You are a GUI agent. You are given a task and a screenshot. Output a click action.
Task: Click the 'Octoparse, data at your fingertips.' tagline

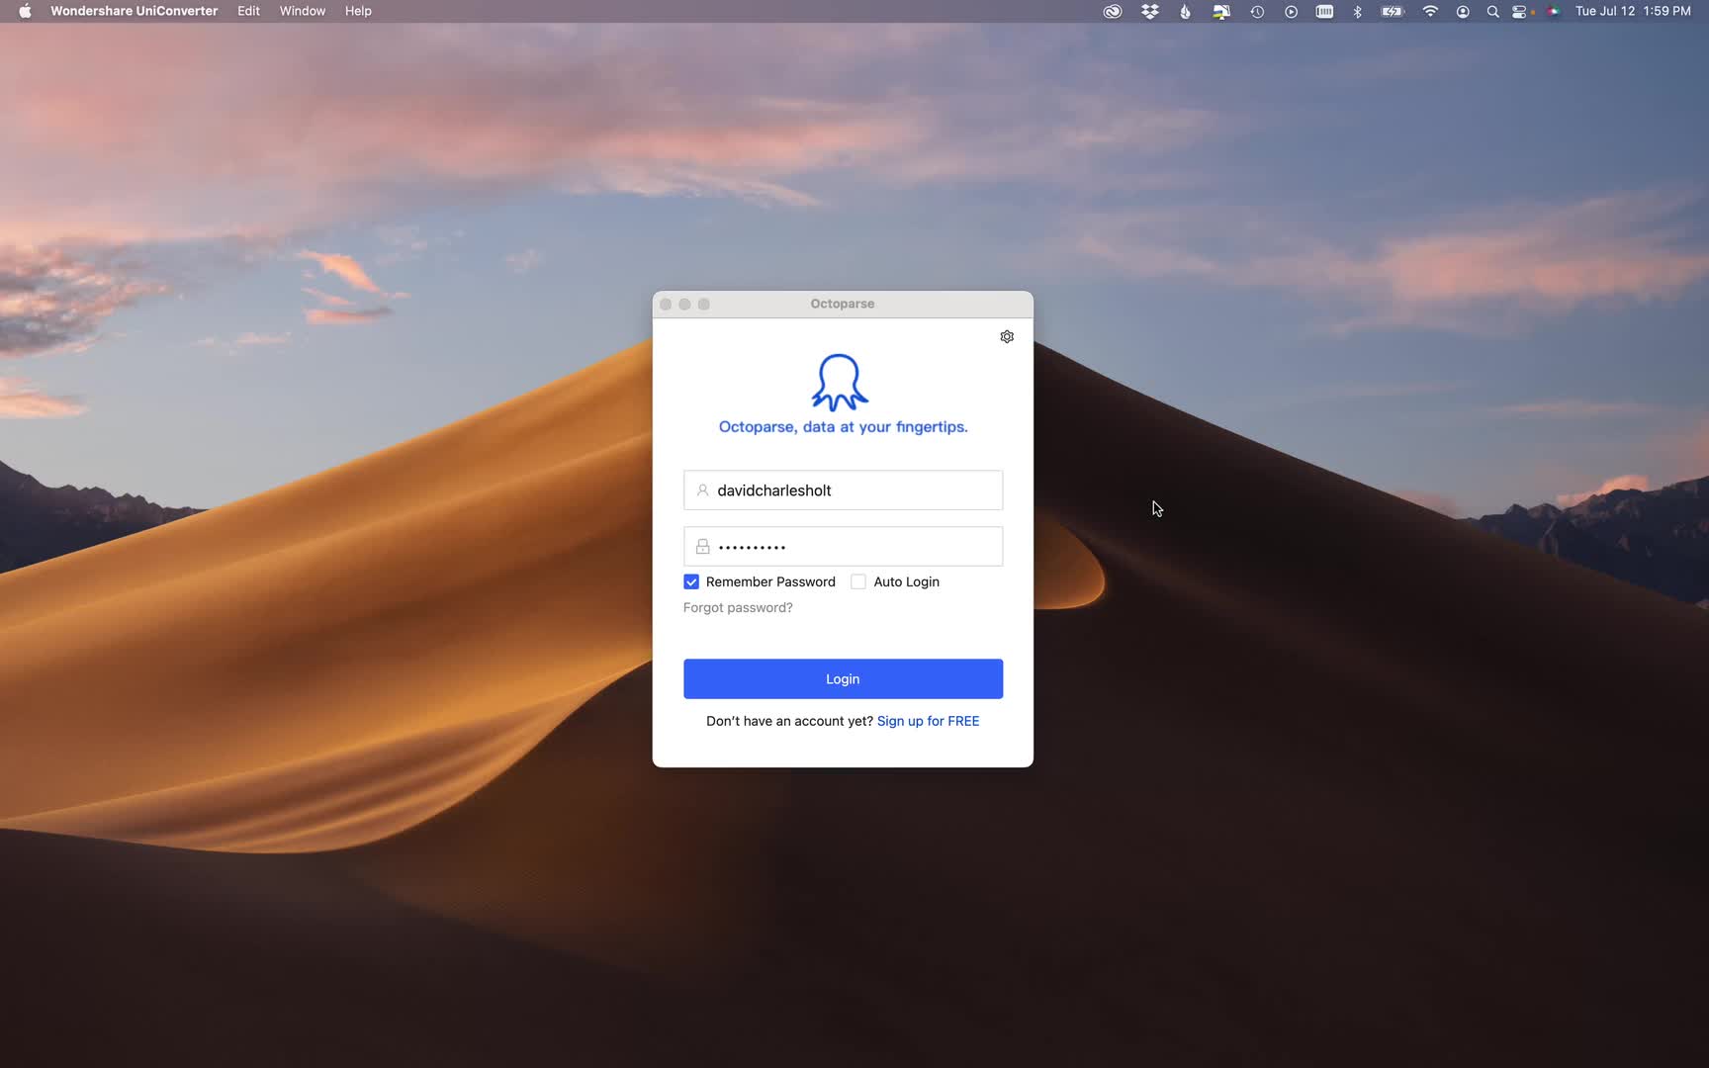(843, 427)
